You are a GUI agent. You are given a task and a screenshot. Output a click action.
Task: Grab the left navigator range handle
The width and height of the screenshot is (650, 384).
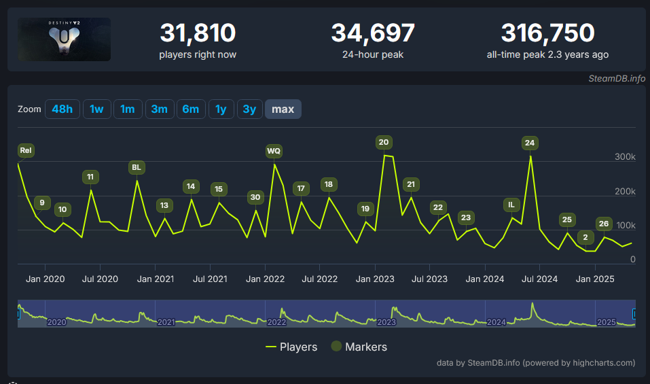pos(18,313)
